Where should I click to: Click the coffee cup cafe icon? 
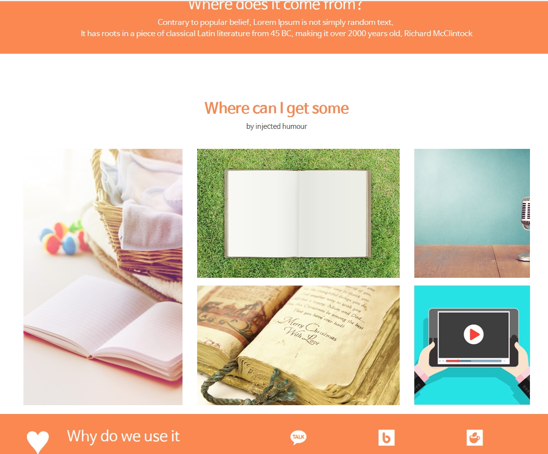pos(474,437)
